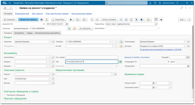Open the calendar picker of document date

67,24
